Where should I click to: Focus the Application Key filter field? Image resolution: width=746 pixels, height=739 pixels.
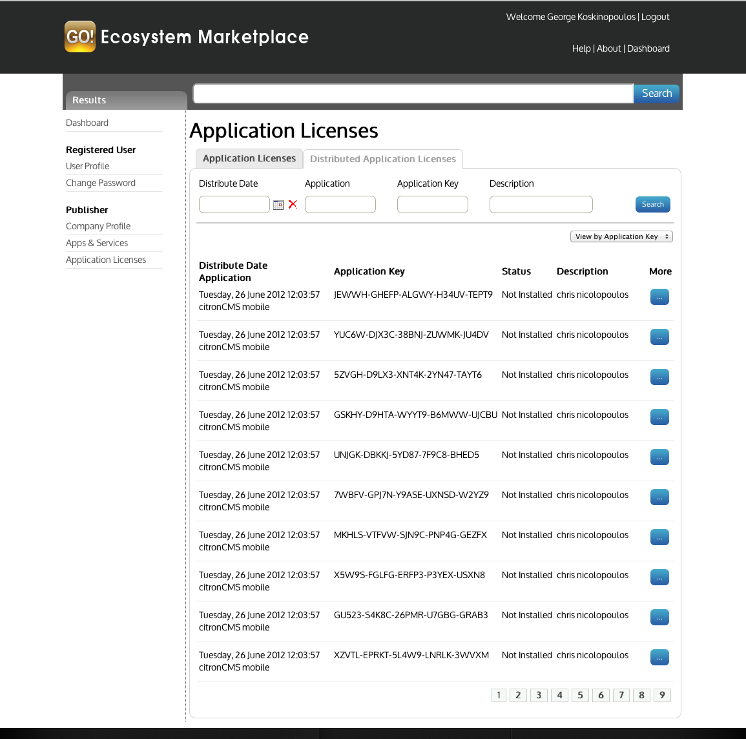point(433,204)
